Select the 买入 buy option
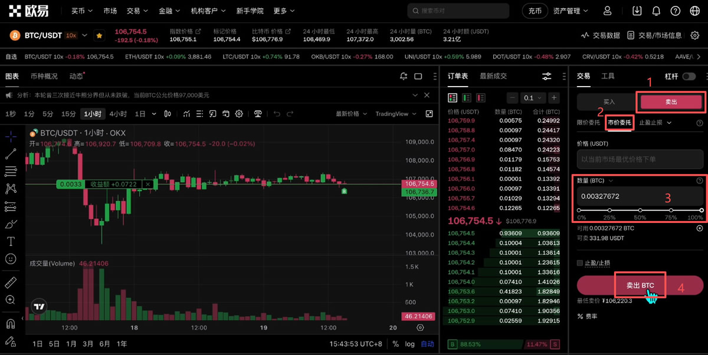 608,101
